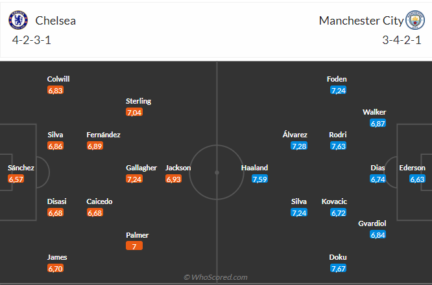Viewport: 432px width, 285px height.
Task: Click player name Colwill
Action: coord(58,79)
